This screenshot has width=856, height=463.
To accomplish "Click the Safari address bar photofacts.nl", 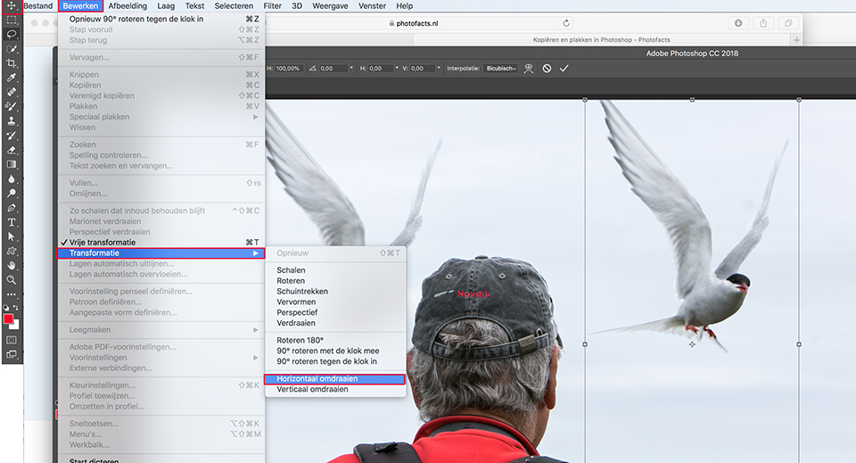I will coord(417,23).
